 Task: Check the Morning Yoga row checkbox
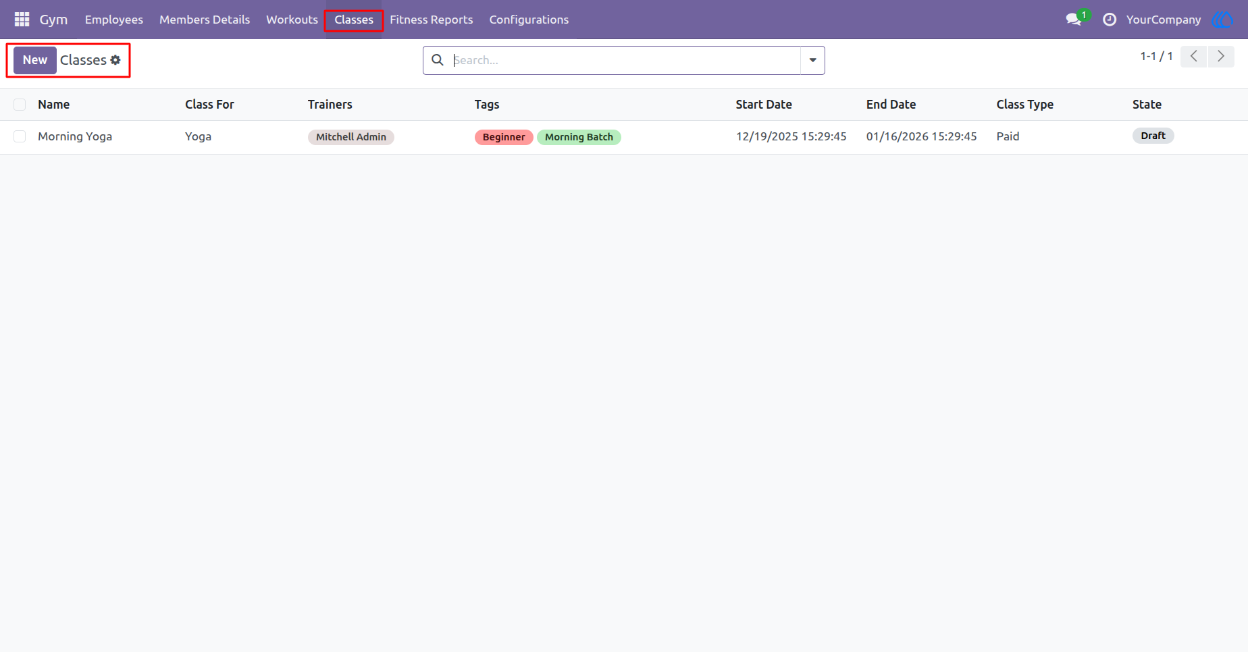pyautogui.click(x=20, y=136)
